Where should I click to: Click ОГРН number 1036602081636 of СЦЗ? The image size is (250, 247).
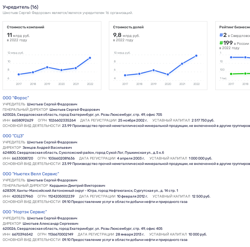[61, 158]
